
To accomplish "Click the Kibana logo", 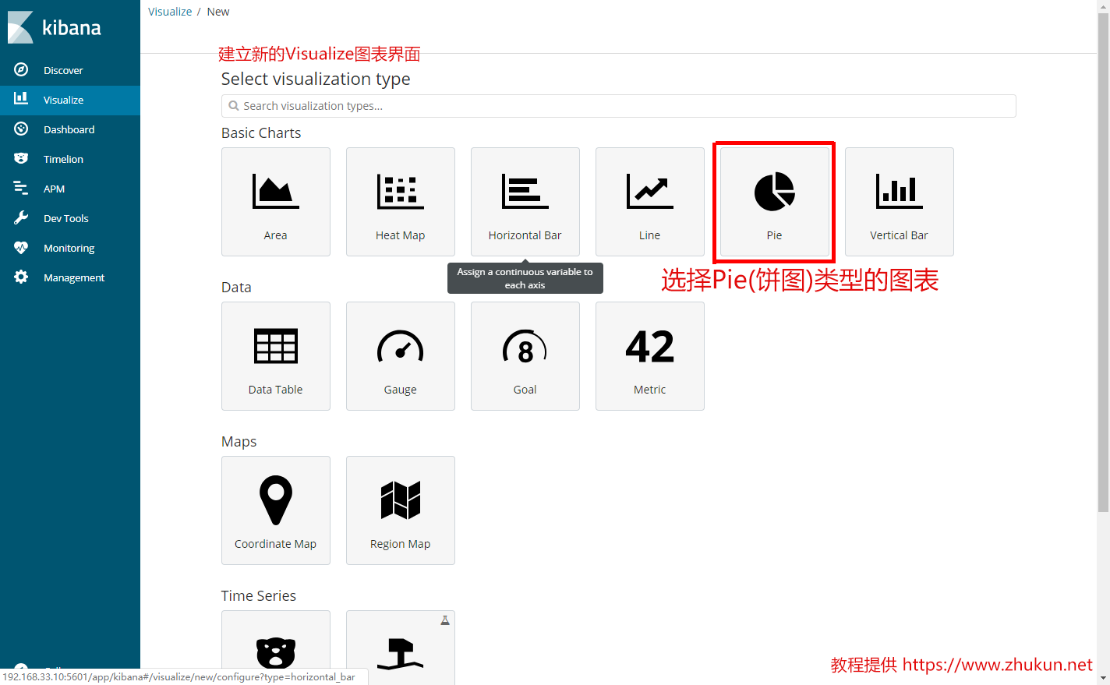I will pyautogui.click(x=55, y=27).
